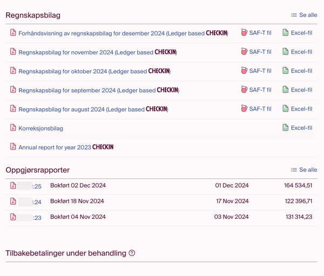Click Se alle for Oppgjørsrapporter
324x276 pixels.
coord(304,170)
